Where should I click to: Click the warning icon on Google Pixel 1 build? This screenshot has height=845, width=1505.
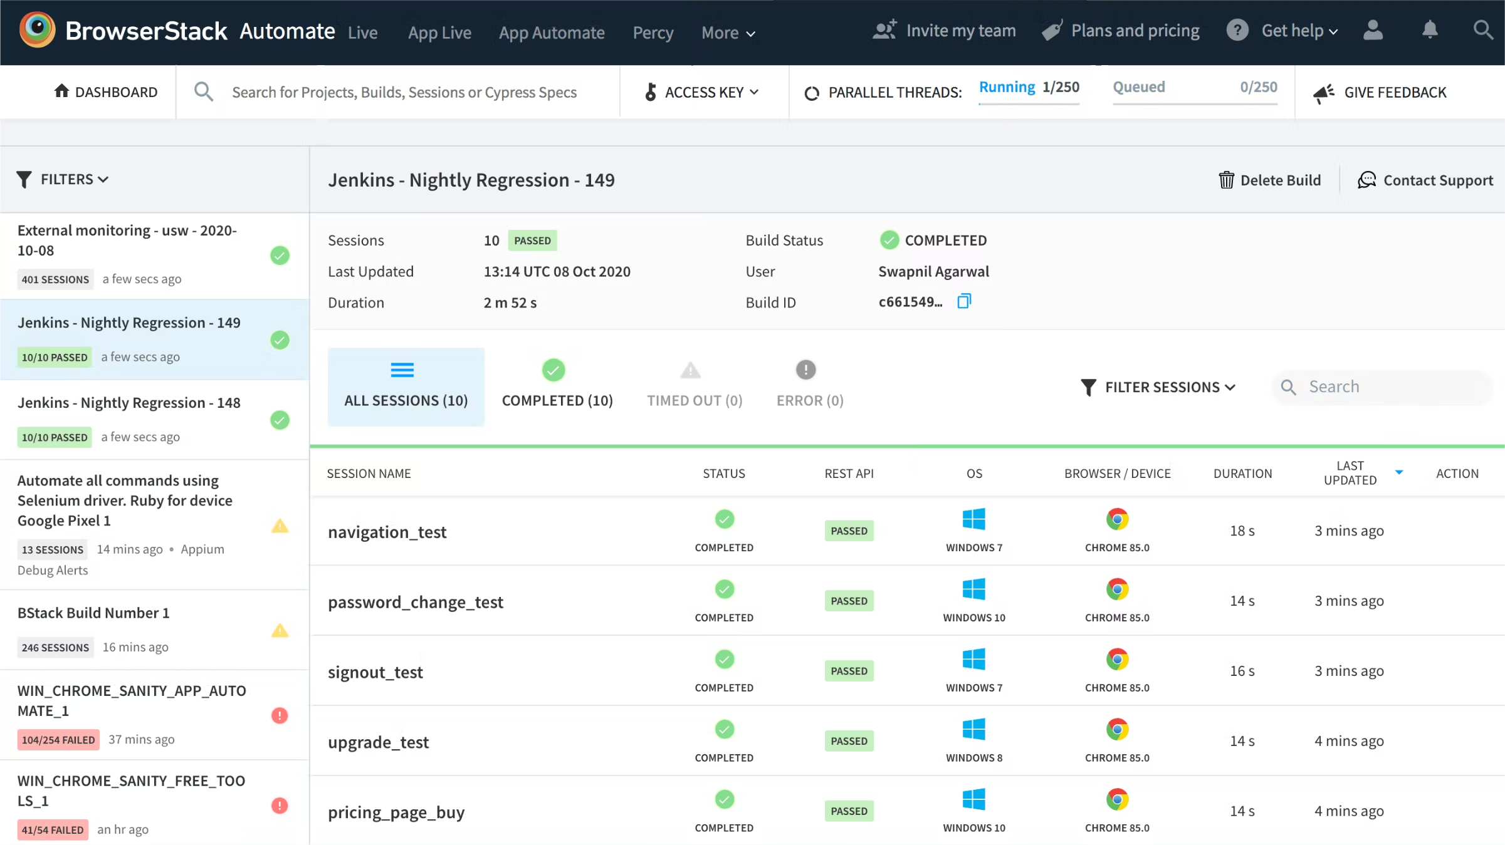coord(280,526)
